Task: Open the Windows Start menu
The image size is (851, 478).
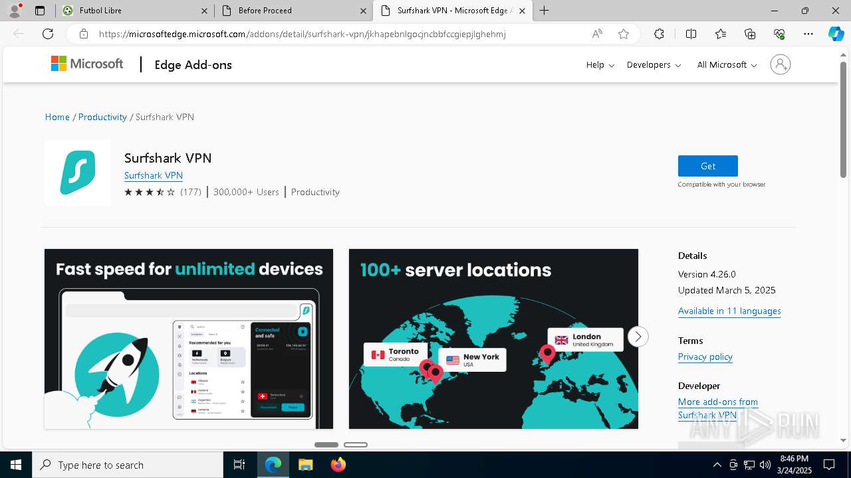Action: (16, 465)
